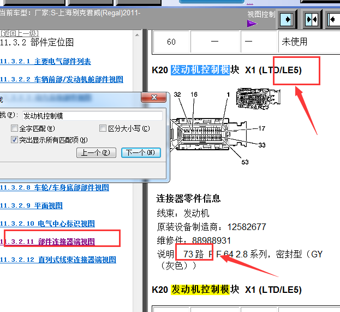This screenshot has height=312, width=340.
Task: Open link 11.3.2.12 直列式线束连接器端视图
Action: (58, 260)
